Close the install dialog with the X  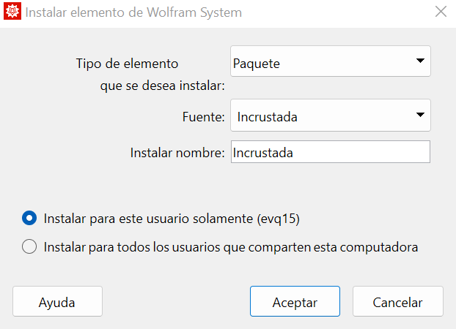tap(441, 12)
